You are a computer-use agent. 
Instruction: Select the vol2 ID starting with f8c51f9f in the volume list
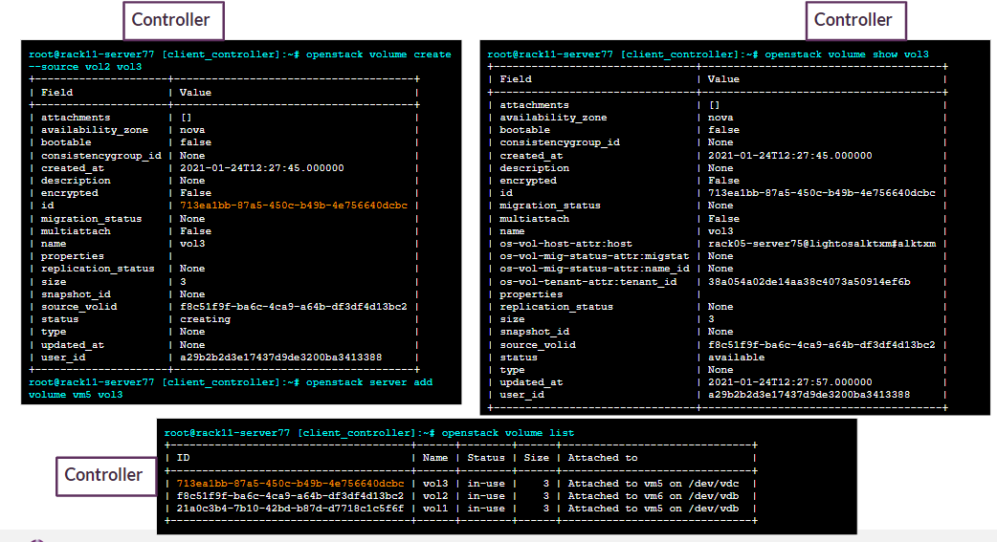point(290,495)
